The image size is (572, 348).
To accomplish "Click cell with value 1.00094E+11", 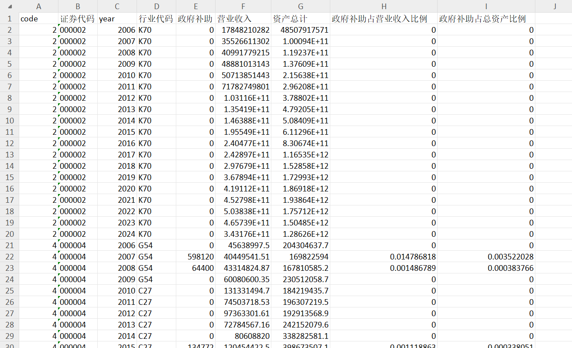I will [x=301, y=41].
